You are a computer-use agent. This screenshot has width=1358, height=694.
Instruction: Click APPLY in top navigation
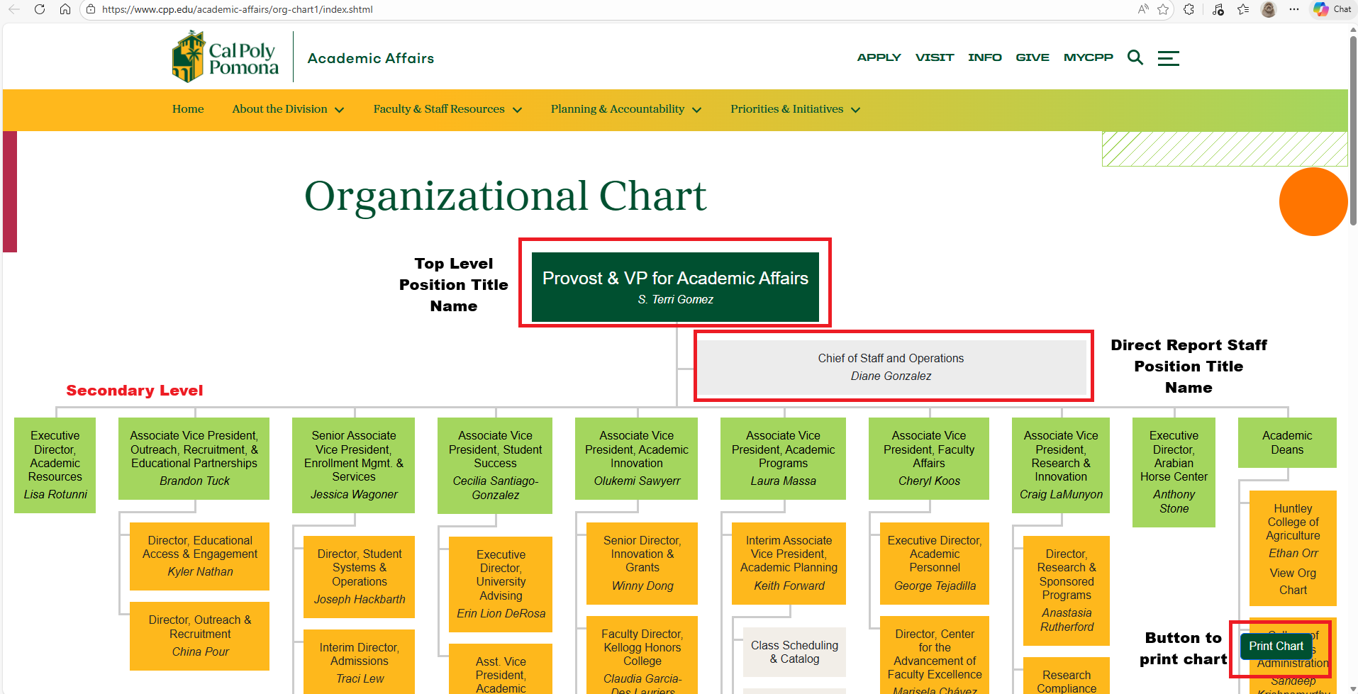(879, 57)
